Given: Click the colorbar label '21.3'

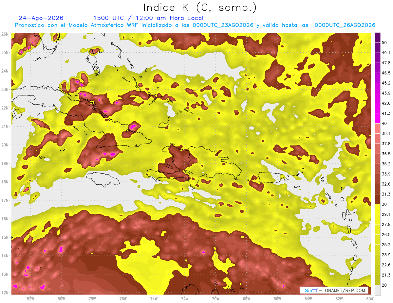Looking at the screenshot, I should (386, 275).
